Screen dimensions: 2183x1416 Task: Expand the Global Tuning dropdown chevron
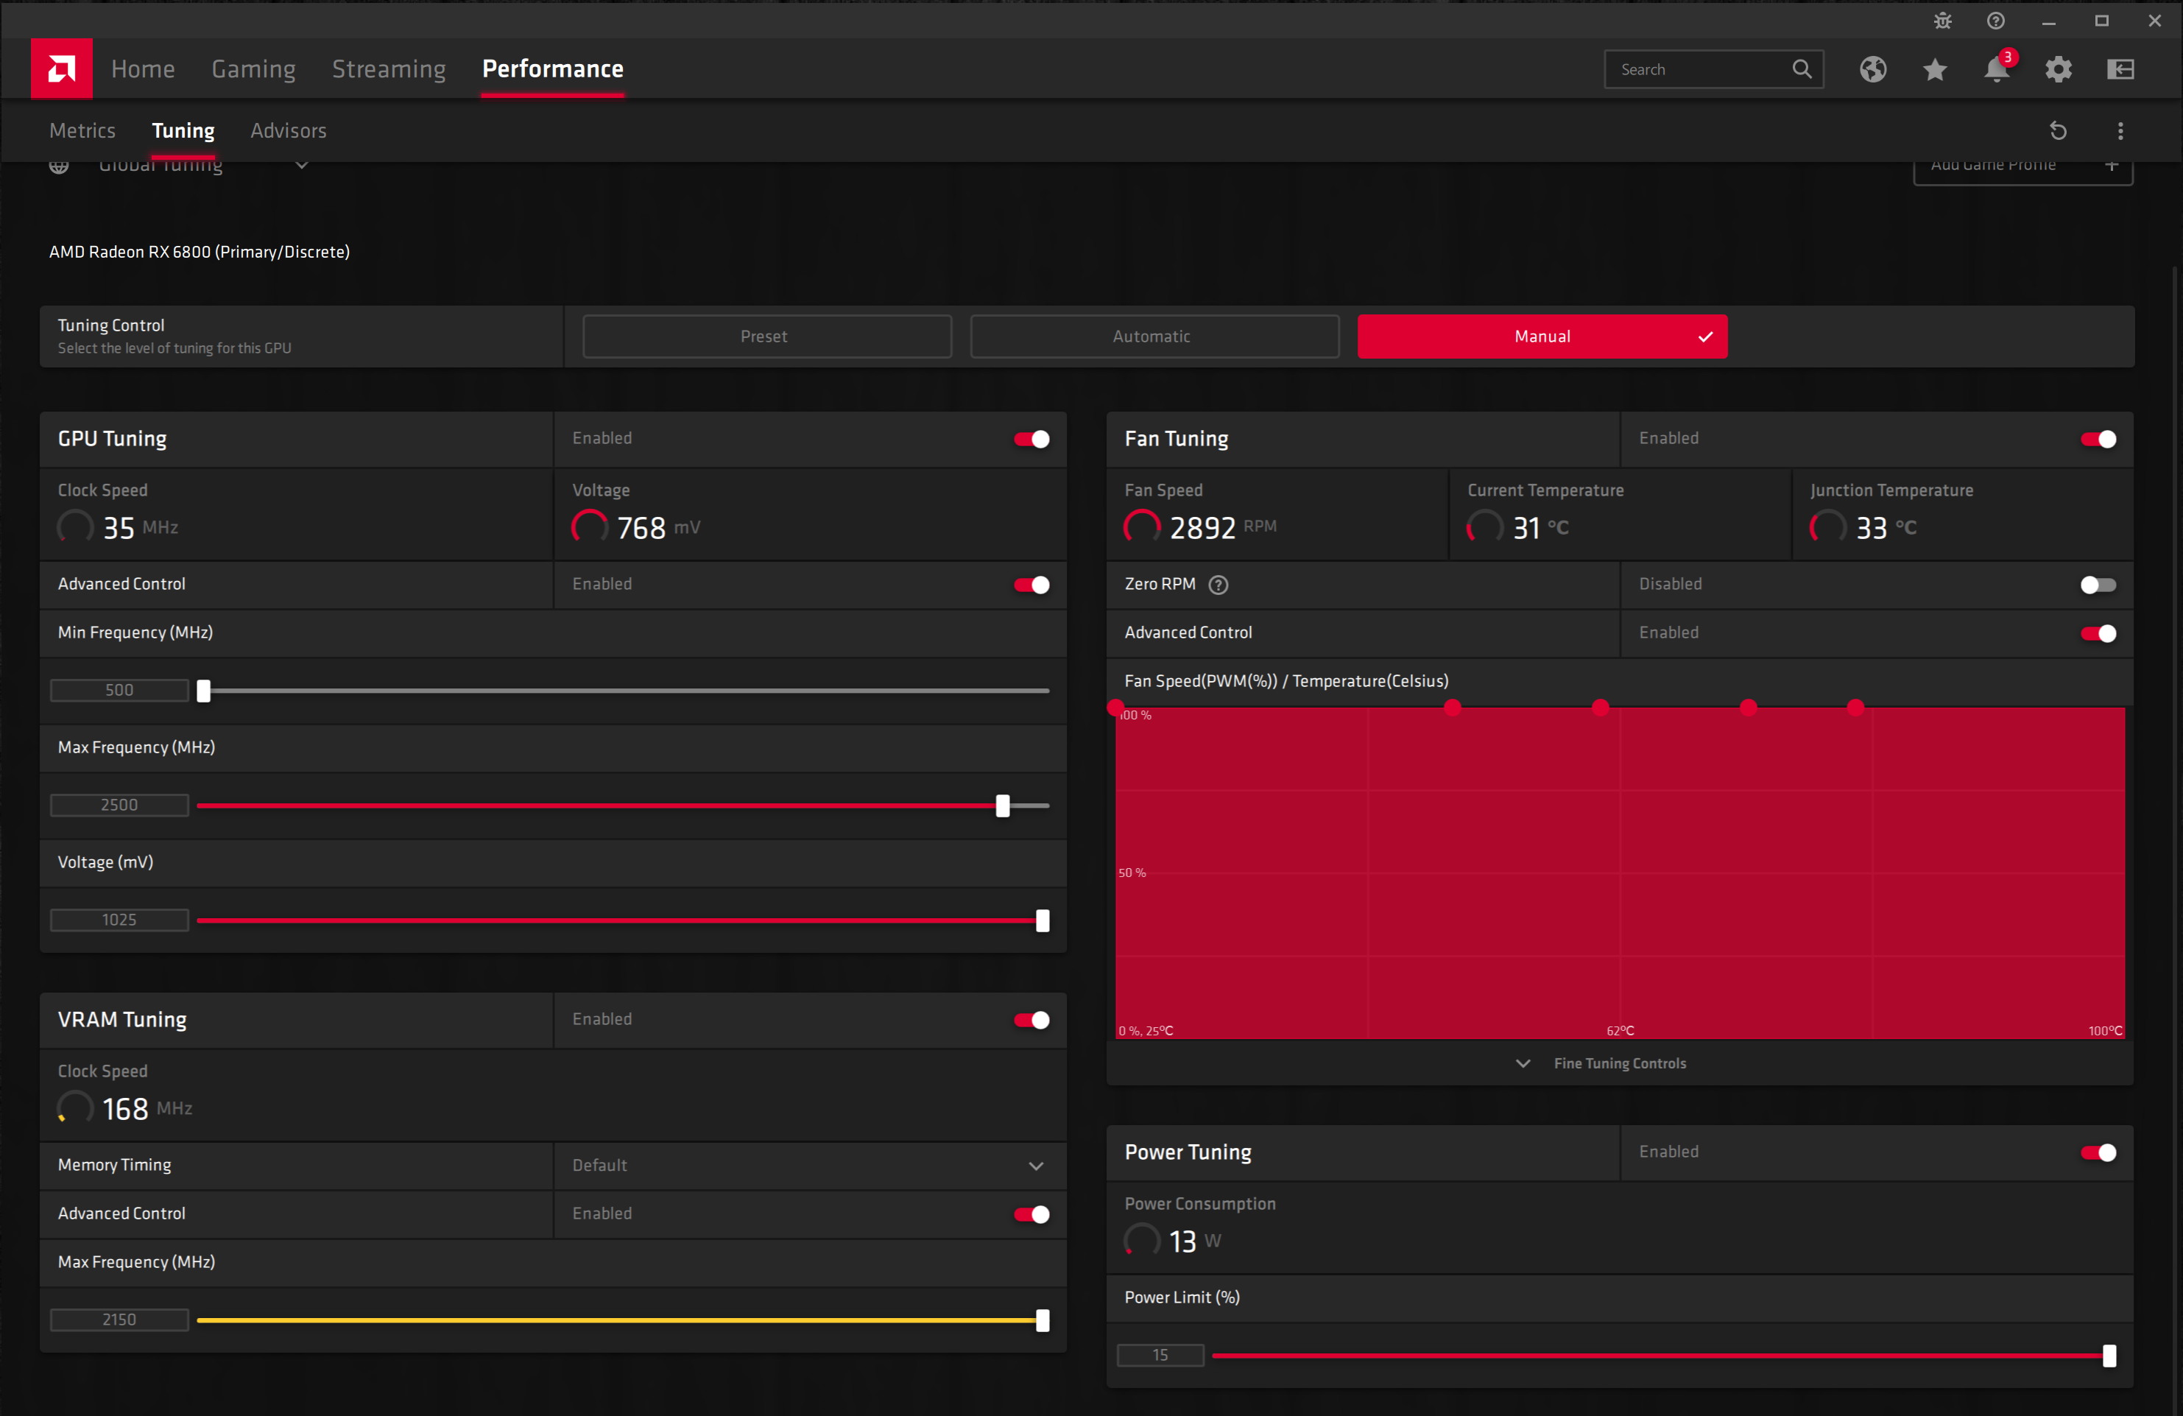pyautogui.click(x=302, y=166)
